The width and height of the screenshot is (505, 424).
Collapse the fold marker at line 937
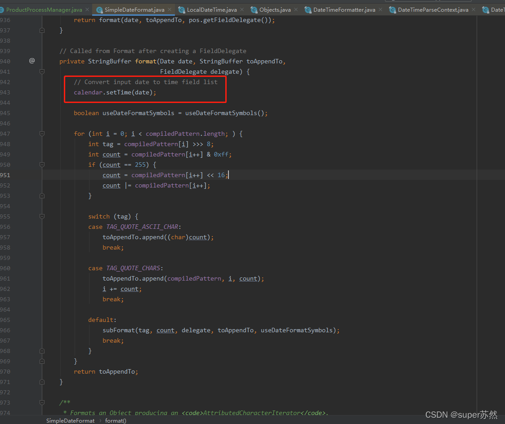point(42,30)
